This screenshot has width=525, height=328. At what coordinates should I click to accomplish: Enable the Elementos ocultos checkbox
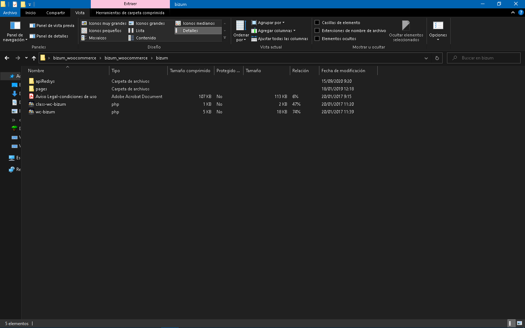[317, 39]
